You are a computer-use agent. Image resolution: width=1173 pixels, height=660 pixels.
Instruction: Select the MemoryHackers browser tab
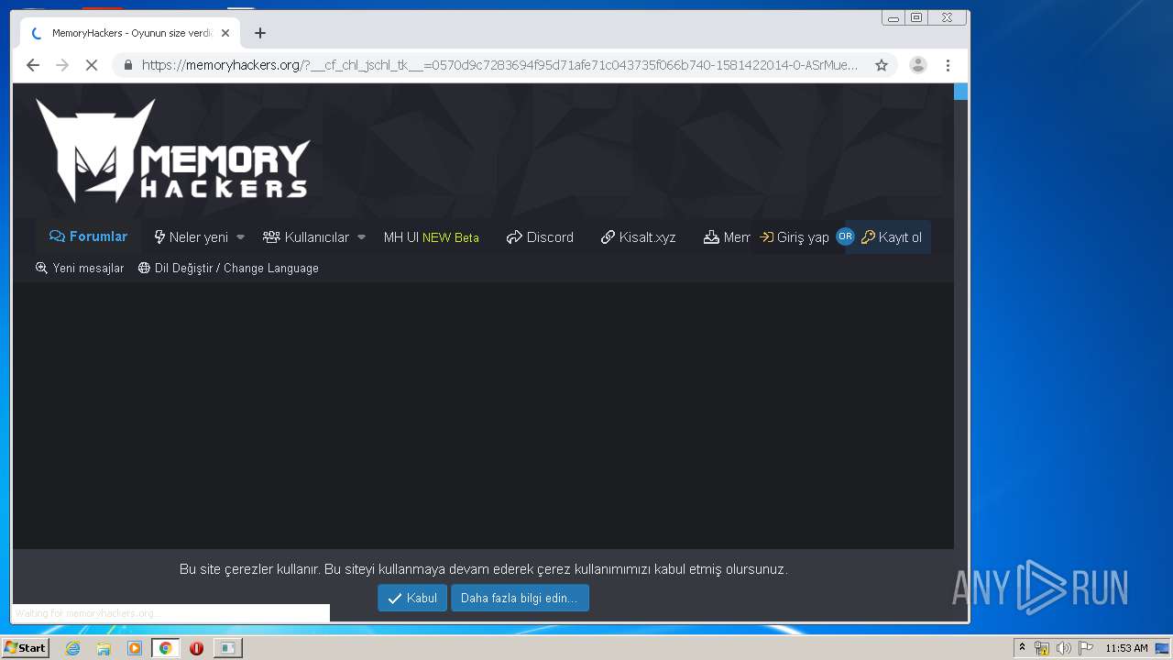[x=130, y=33]
